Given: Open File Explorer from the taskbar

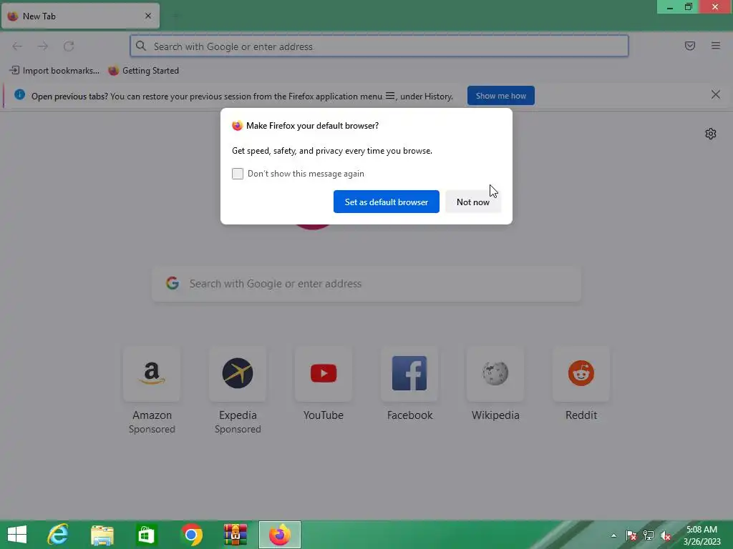Looking at the screenshot, I should (x=102, y=535).
